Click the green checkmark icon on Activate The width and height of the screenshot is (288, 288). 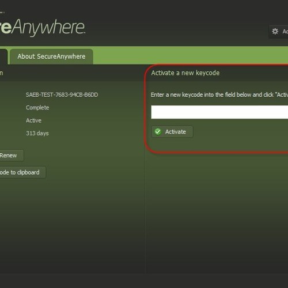(158, 132)
